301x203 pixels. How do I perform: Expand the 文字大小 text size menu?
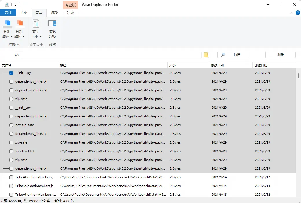pyautogui.click(x=36, y=29)
